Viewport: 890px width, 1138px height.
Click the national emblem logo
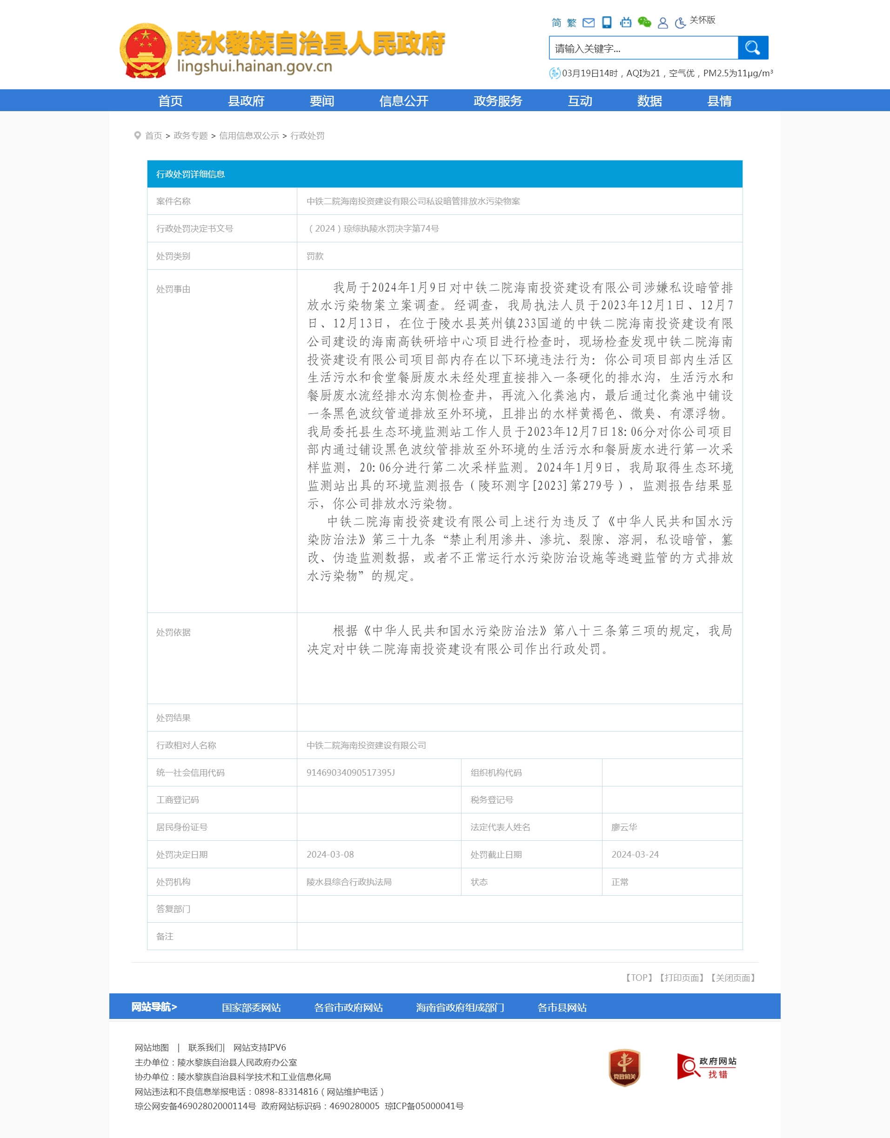pyautogui.click(x=146, y=50)
